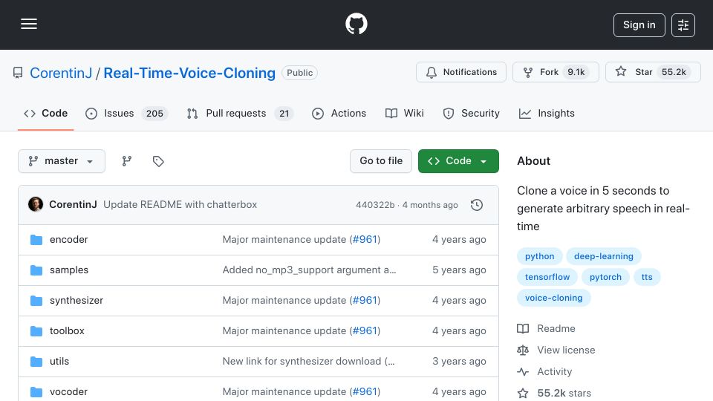Open CorentinJ author link in latest commit
Screen dimensions: 713x401
click(x=73, y=205)
